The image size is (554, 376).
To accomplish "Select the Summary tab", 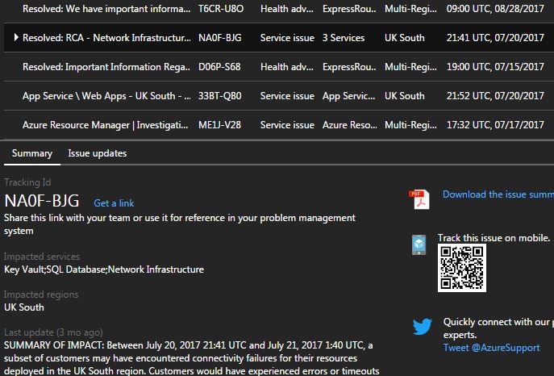I will click(32, 153).
